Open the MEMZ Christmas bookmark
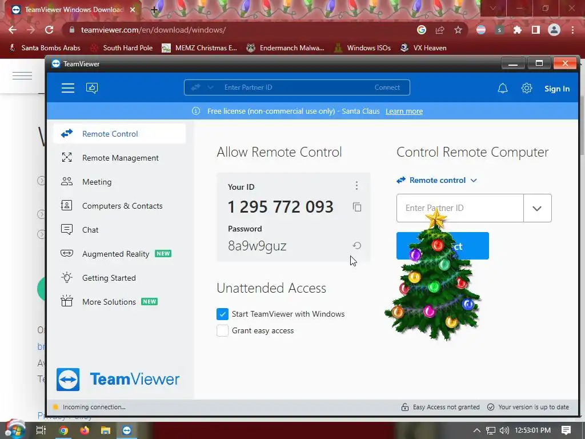Viewport: 585px width, 439px height. (x=199, y=48)
